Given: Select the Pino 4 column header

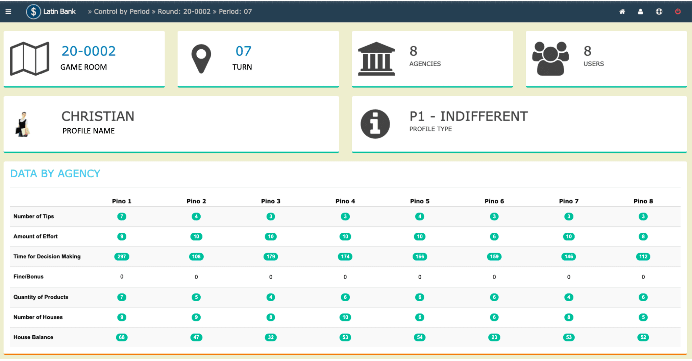Looking at the screenshot, I should [x=345, y=201].
